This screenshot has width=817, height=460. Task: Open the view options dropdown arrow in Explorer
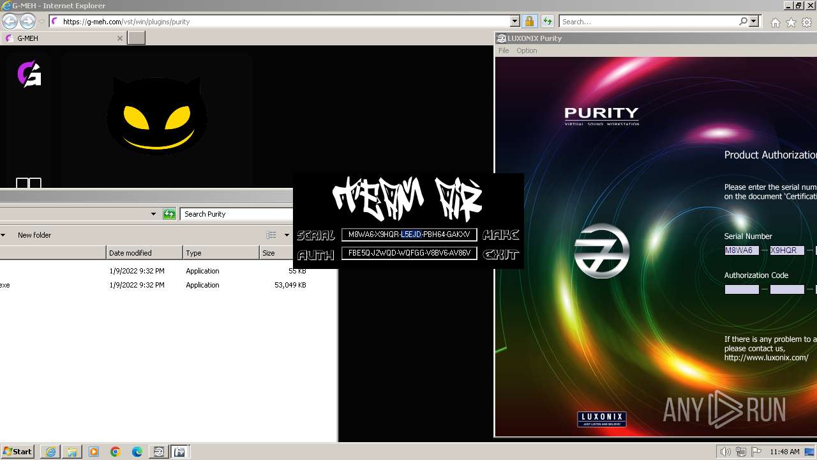[x=287, y=235]
